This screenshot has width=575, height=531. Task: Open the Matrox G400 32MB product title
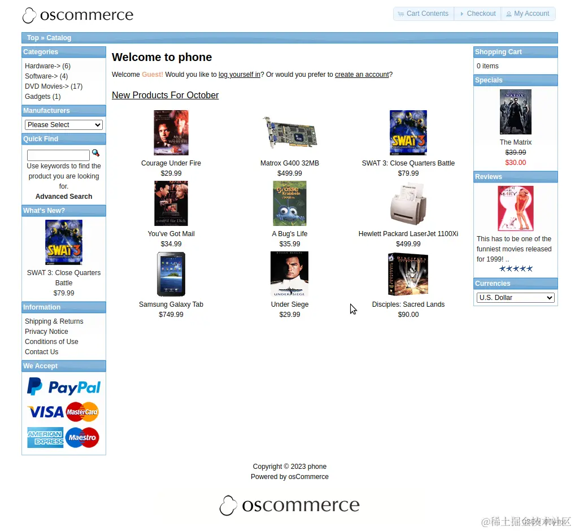coord(290,163)
